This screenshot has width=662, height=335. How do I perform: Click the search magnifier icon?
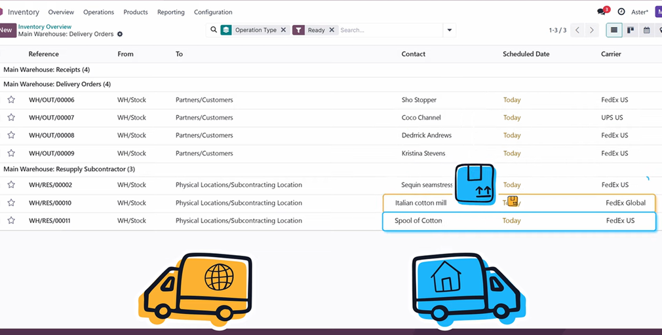[214, 30]
